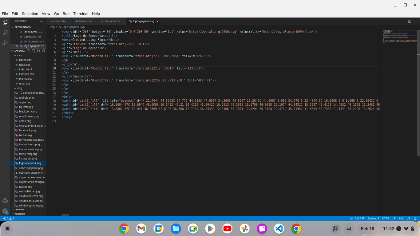Split the editor to the right
The width and height of the screenshot is (420, 236).
[x=410, y=21]
